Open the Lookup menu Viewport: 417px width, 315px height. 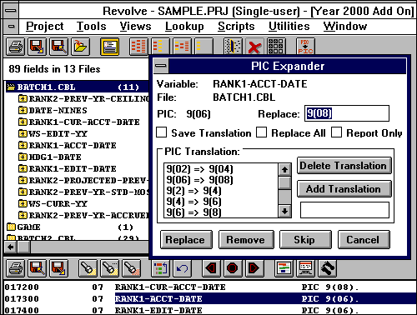click(x=184, y=27)
